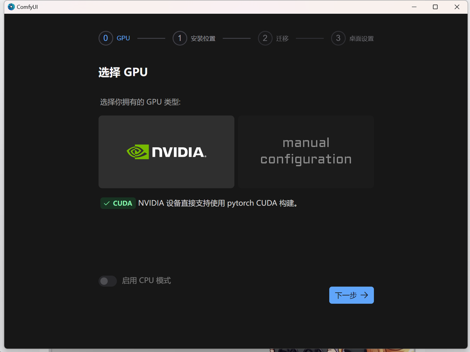Maximize the ComfyUI window
Viewport: 470px width, 352px height.
[x=435, y=7]
